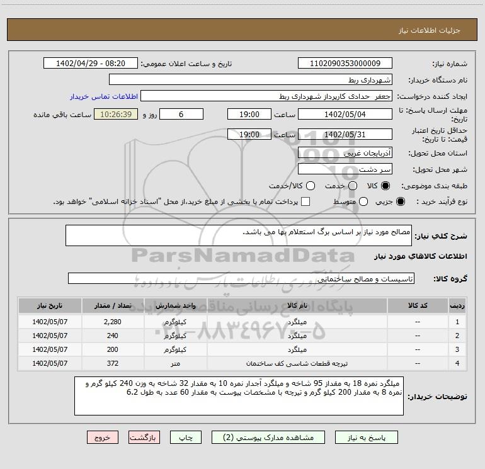485x469 pixels.
Task: Click the quantity cell 240
Action: click(x=113, y=336)
